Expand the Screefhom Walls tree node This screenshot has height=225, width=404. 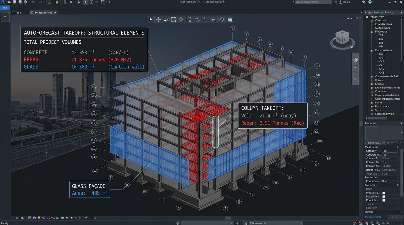372,114
